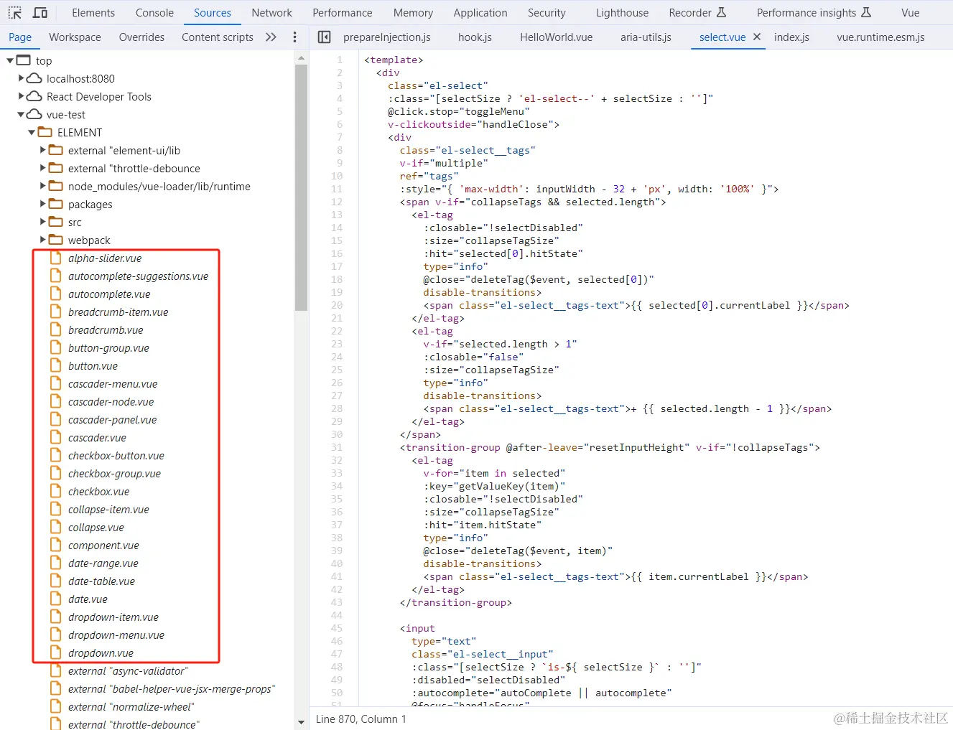Open checkbox-group.vue in the file tree
The image size is (953, 730).
point(115,473)
